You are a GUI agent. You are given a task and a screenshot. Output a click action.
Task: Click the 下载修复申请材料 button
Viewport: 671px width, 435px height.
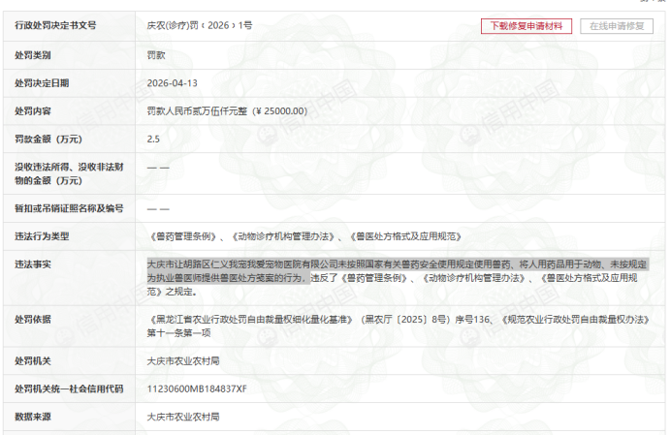click(526, 26)
